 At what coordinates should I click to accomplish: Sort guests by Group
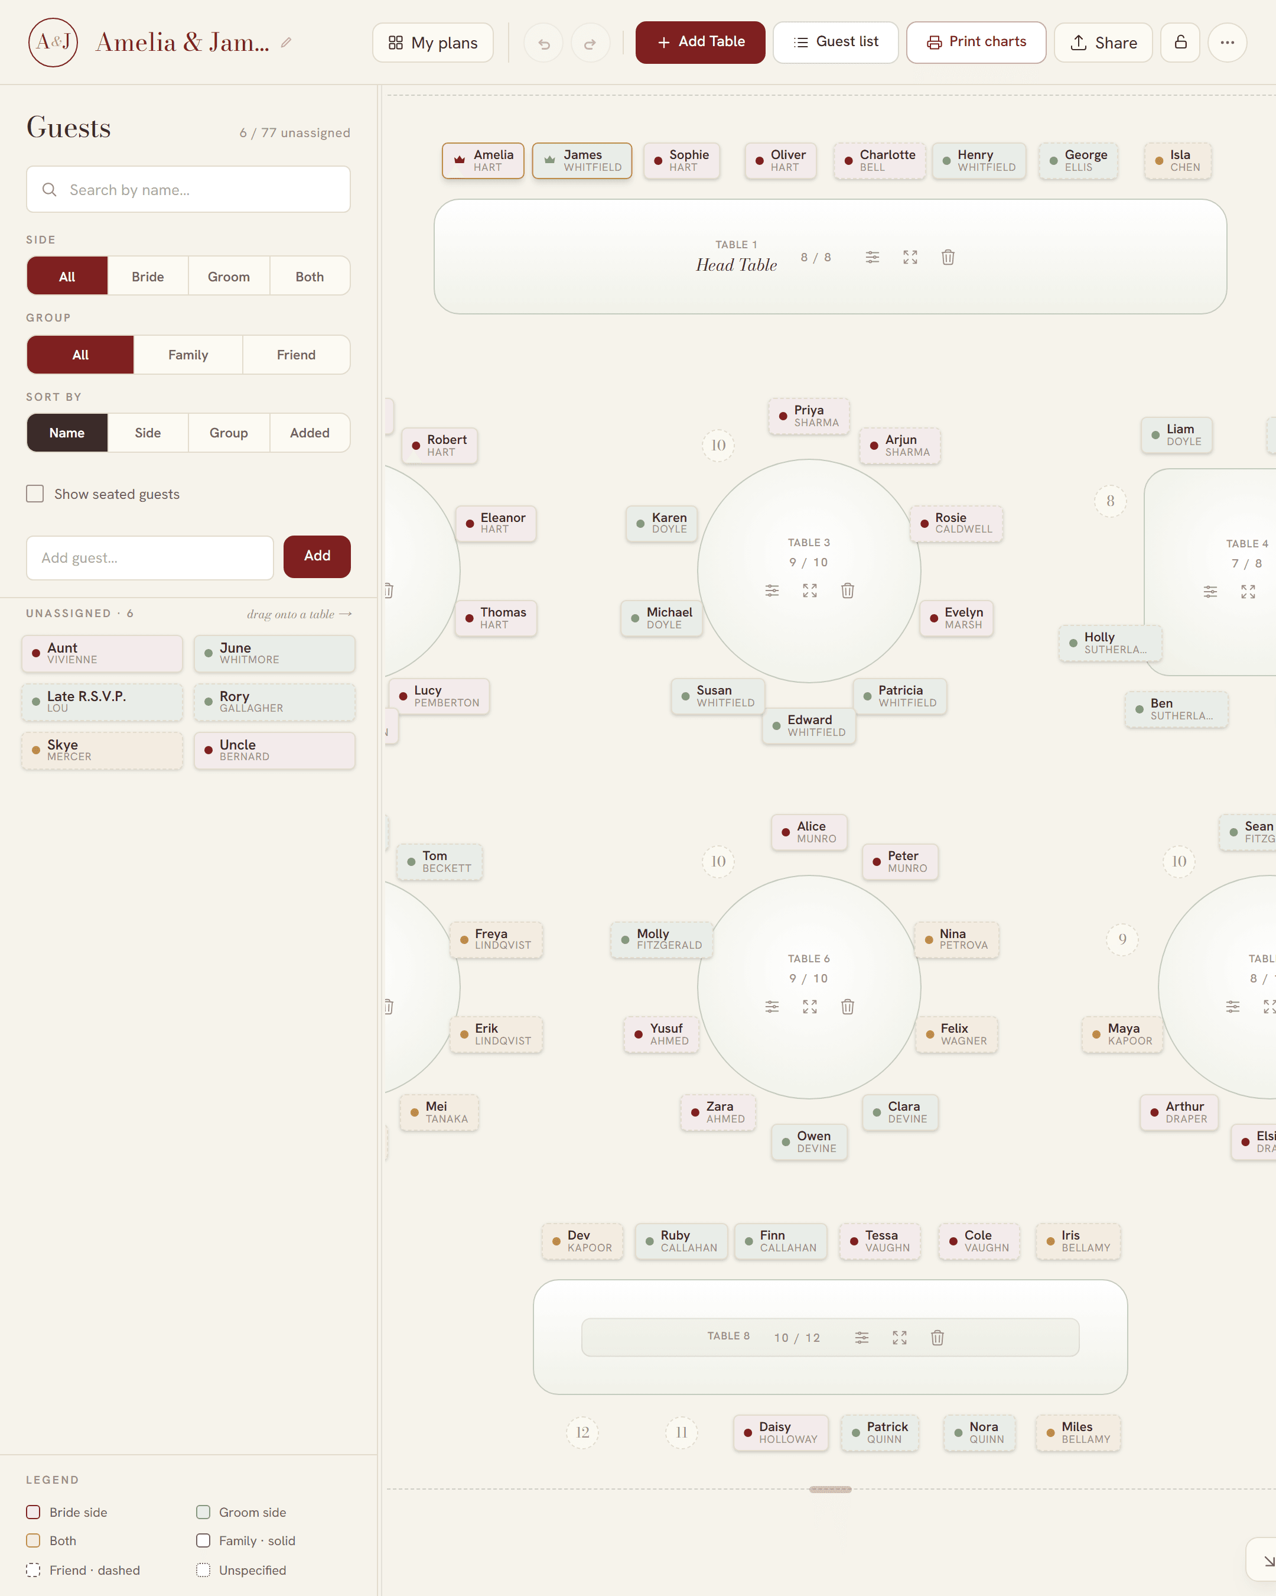(229, 432)
